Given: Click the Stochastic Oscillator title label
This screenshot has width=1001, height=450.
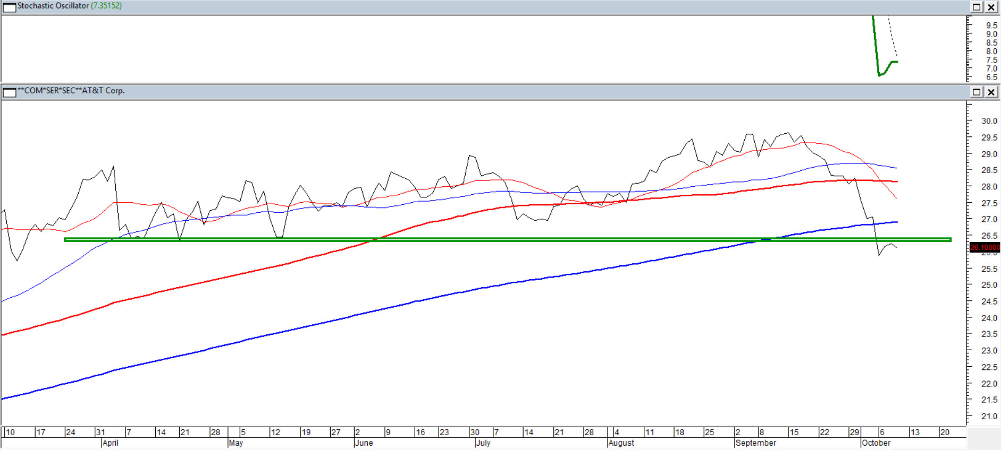Looking at the screenshot, I should 53,6.
